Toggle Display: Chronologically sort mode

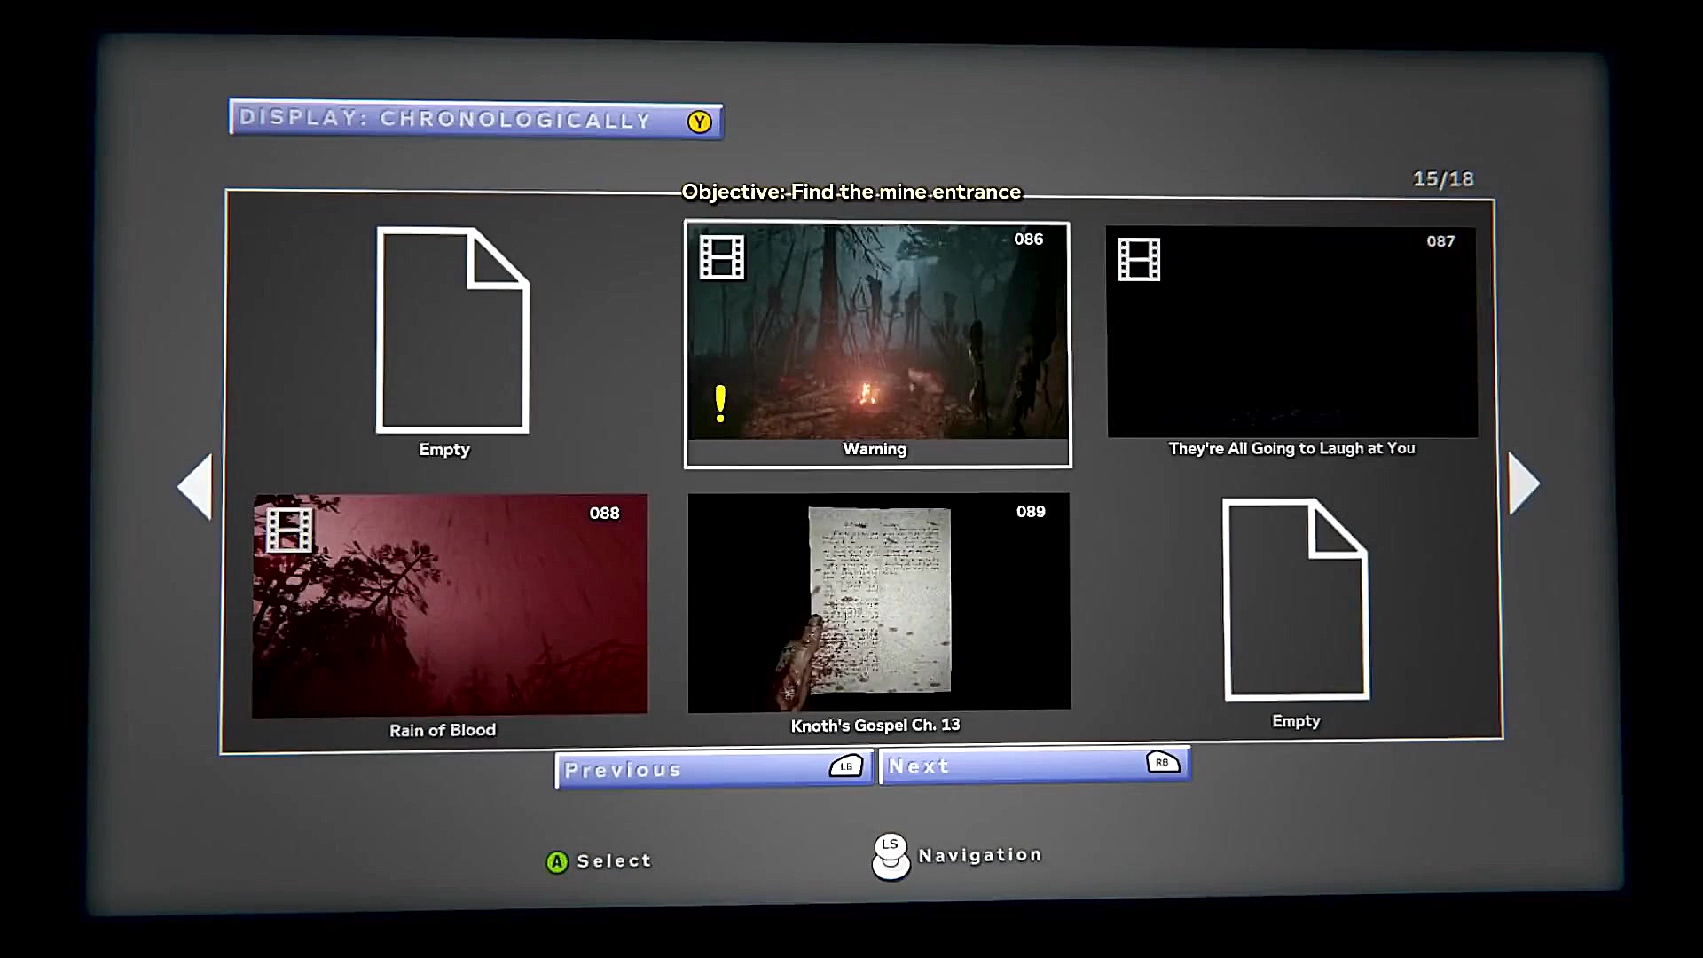click(x=475, y=119)
